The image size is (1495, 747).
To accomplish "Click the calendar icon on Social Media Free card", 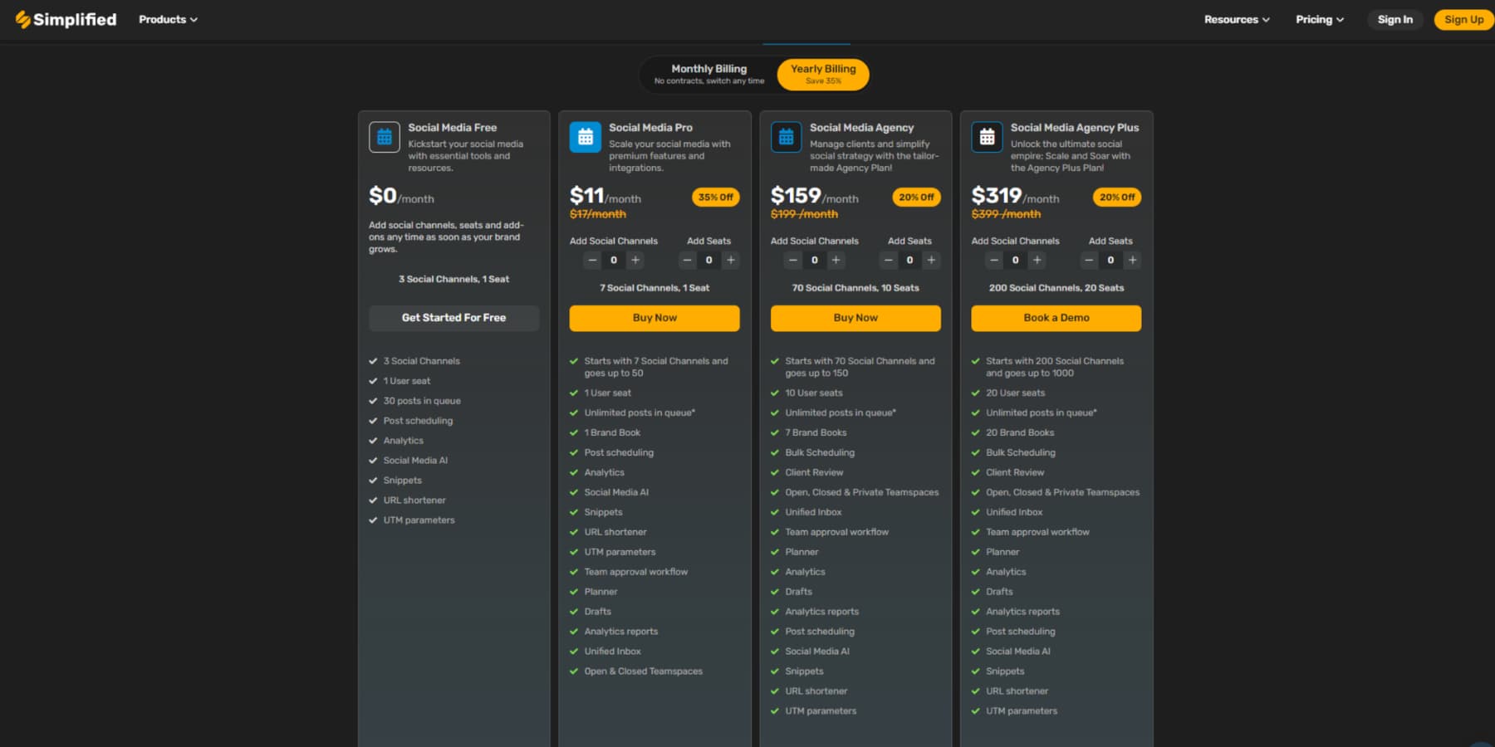I will click(x=384, y=137).
